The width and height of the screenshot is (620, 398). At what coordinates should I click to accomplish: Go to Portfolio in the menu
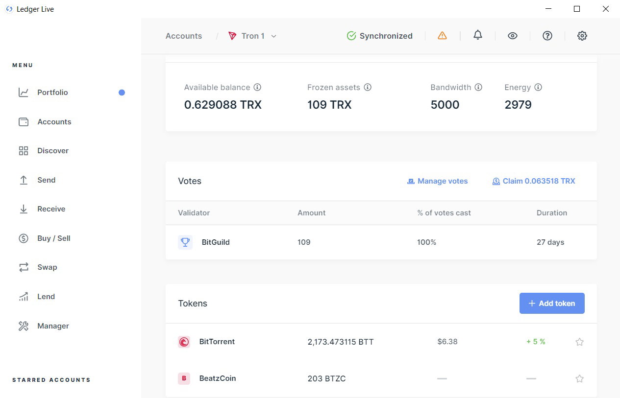tap(52, 93)
